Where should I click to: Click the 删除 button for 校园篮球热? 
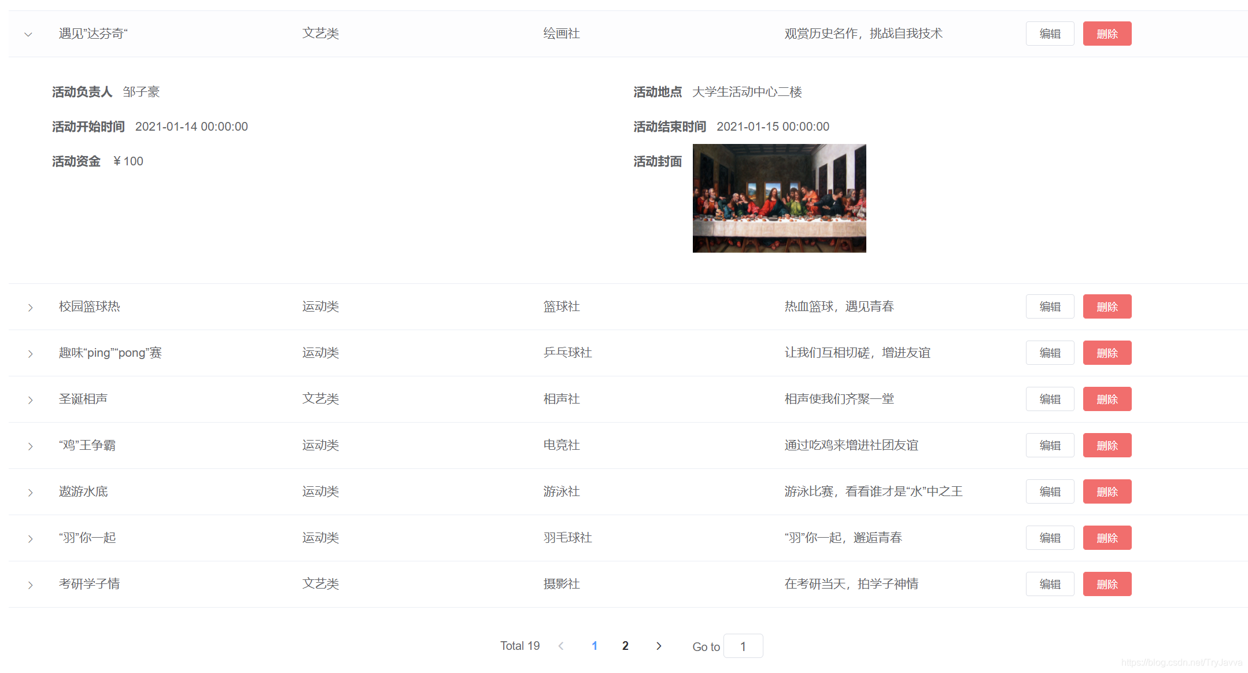(x=1107, y=306)
